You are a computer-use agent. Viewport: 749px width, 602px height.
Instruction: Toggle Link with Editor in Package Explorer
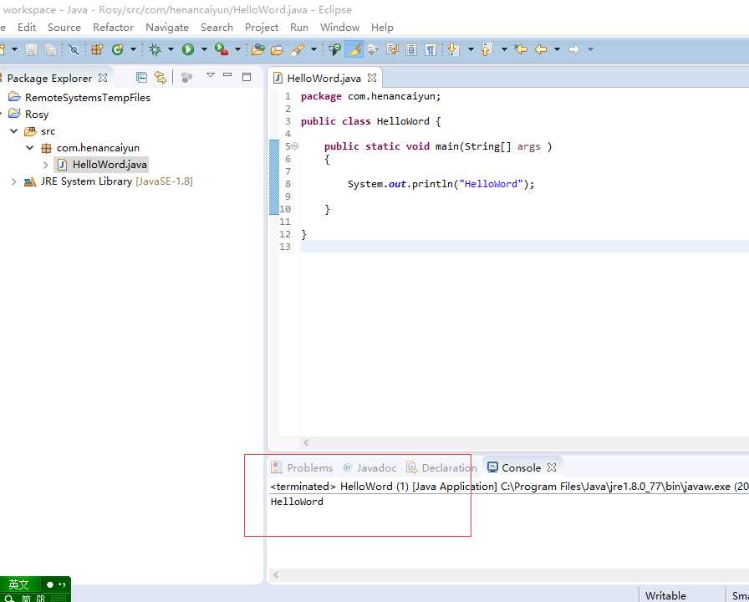(160, 78)
